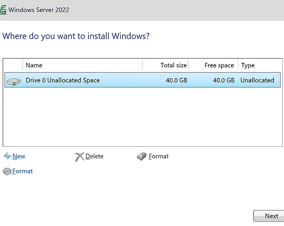
Task: Select the Drive 0 Unallocated Space row
Action: click(62, 80)
